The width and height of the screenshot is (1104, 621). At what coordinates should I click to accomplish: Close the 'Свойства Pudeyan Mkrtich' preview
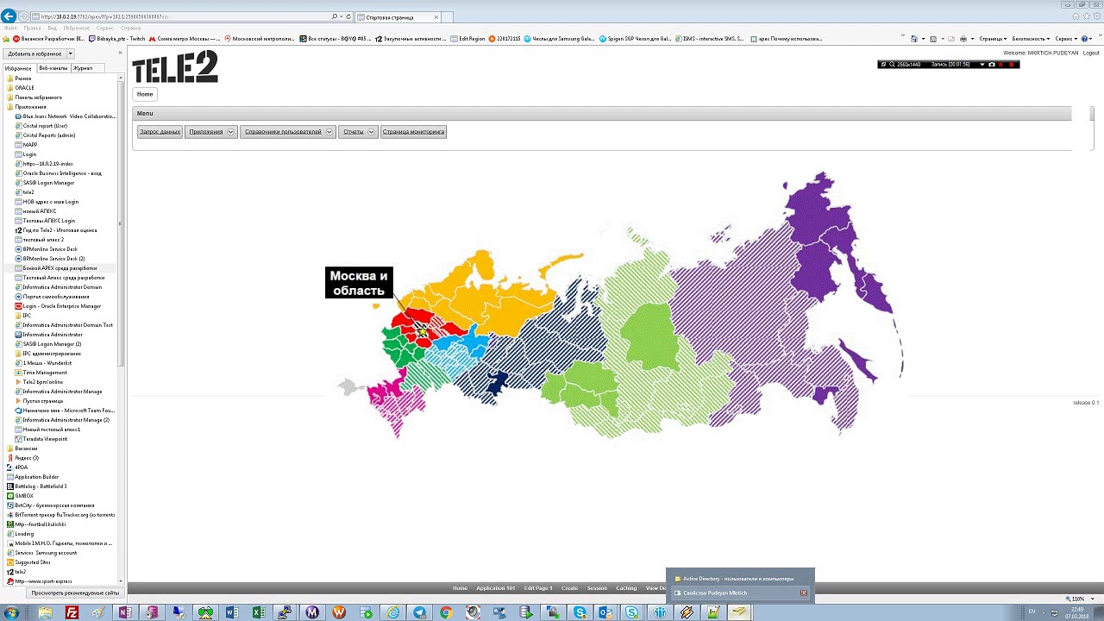pos(804,593)
